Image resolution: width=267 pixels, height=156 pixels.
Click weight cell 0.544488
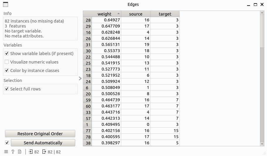[107, 57]
